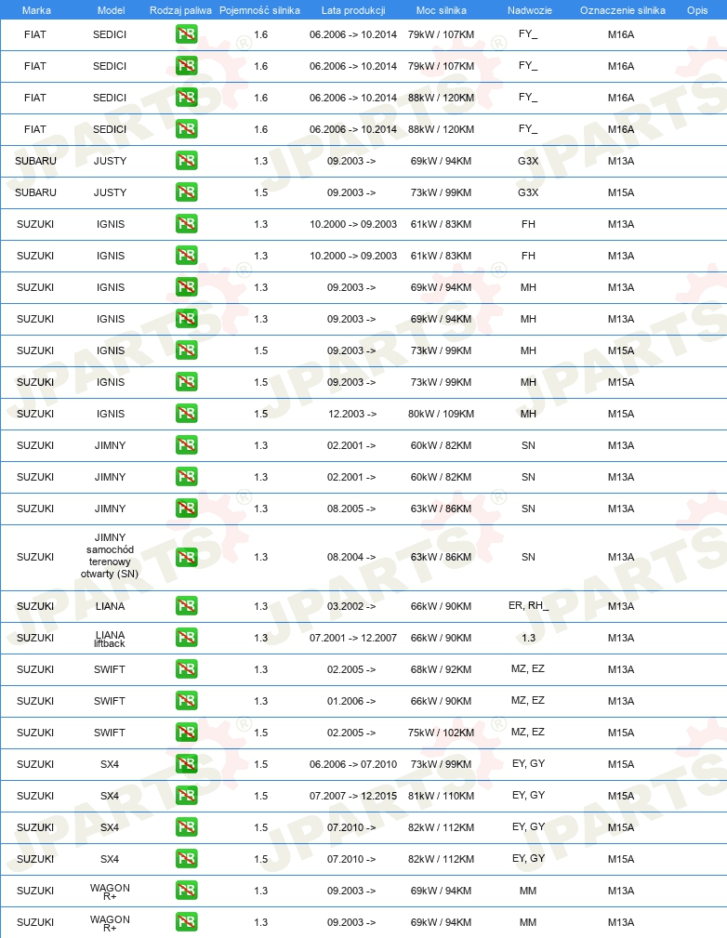Click the petrol icon in Jimny samochód terenowy row
The image size is (727, 938).
tap(187, 557)
